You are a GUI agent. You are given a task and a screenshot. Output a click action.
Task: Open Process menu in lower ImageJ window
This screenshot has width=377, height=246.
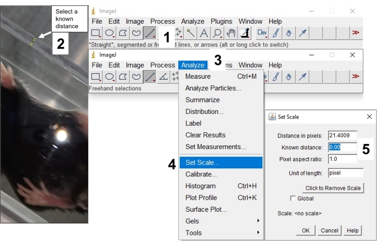pos(163,65)
